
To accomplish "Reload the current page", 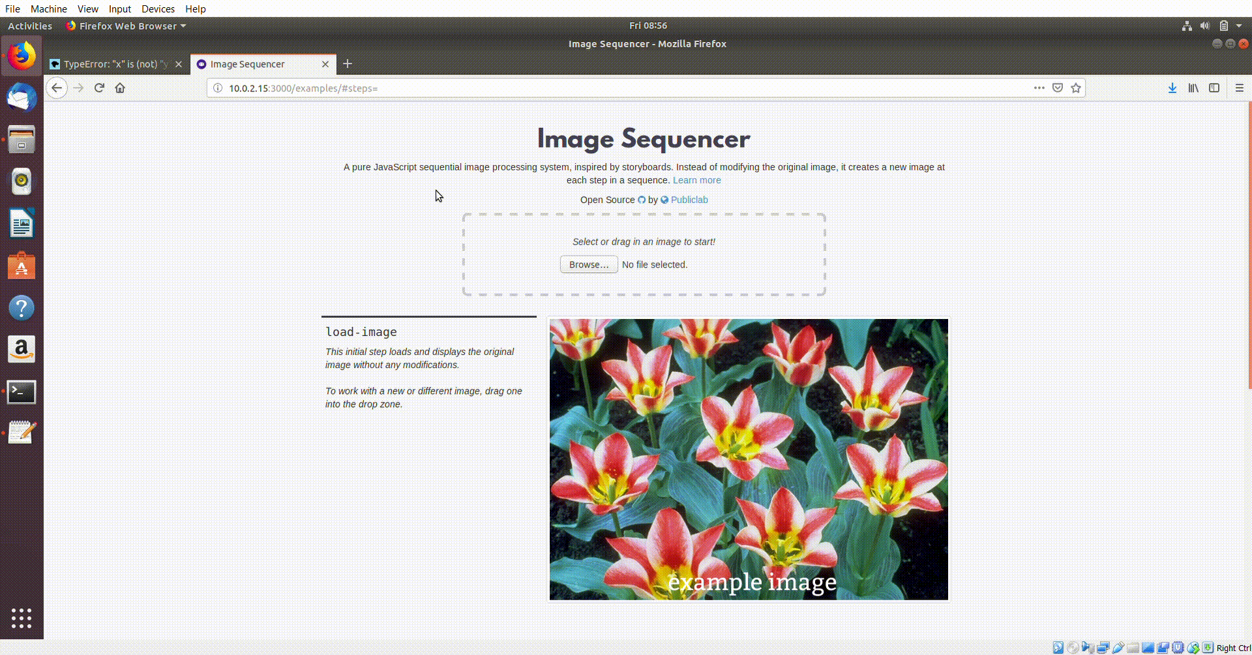I will (99, 88).
